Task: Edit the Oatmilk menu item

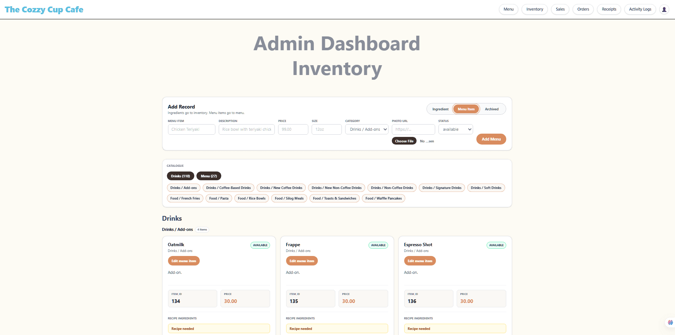Action: point(184,261)
